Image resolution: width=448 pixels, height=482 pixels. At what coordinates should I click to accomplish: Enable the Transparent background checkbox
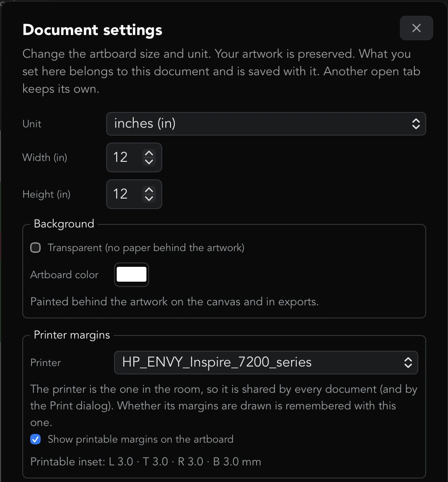coord(35,248)
